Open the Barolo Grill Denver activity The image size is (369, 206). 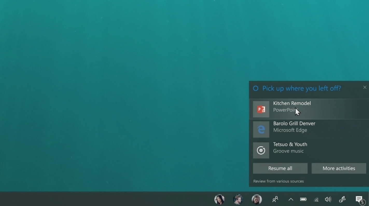click(309, 129)
